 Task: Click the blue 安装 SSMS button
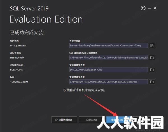tap(119, 120)
